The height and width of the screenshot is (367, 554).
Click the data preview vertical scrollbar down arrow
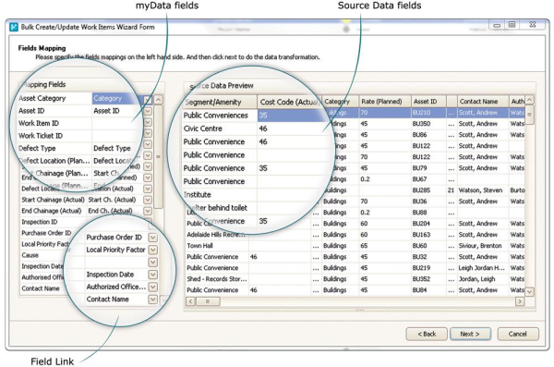tap(529, 292)
